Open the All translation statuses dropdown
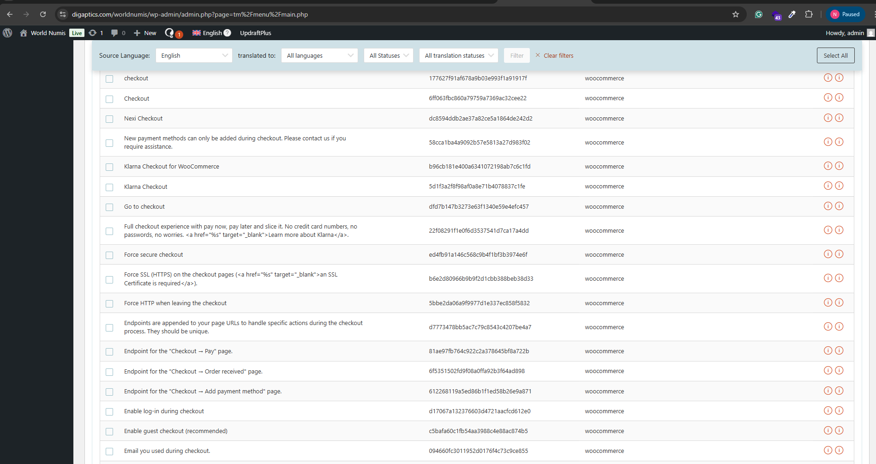Screen dimensions: 876x464 tap(459, 55)
